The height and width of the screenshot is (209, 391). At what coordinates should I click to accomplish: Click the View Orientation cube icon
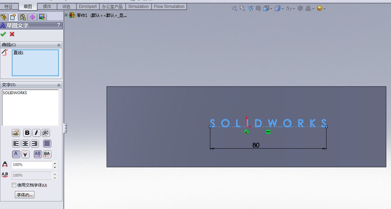coord(266,8)
